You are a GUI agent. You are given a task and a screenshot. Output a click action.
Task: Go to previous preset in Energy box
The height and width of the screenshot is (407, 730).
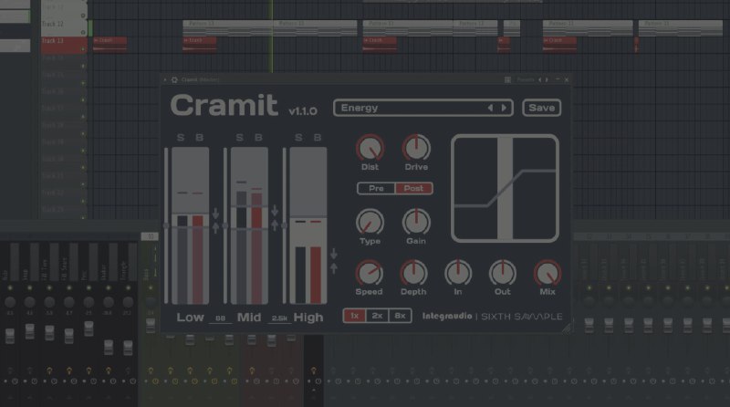click(x=490, y=108)
